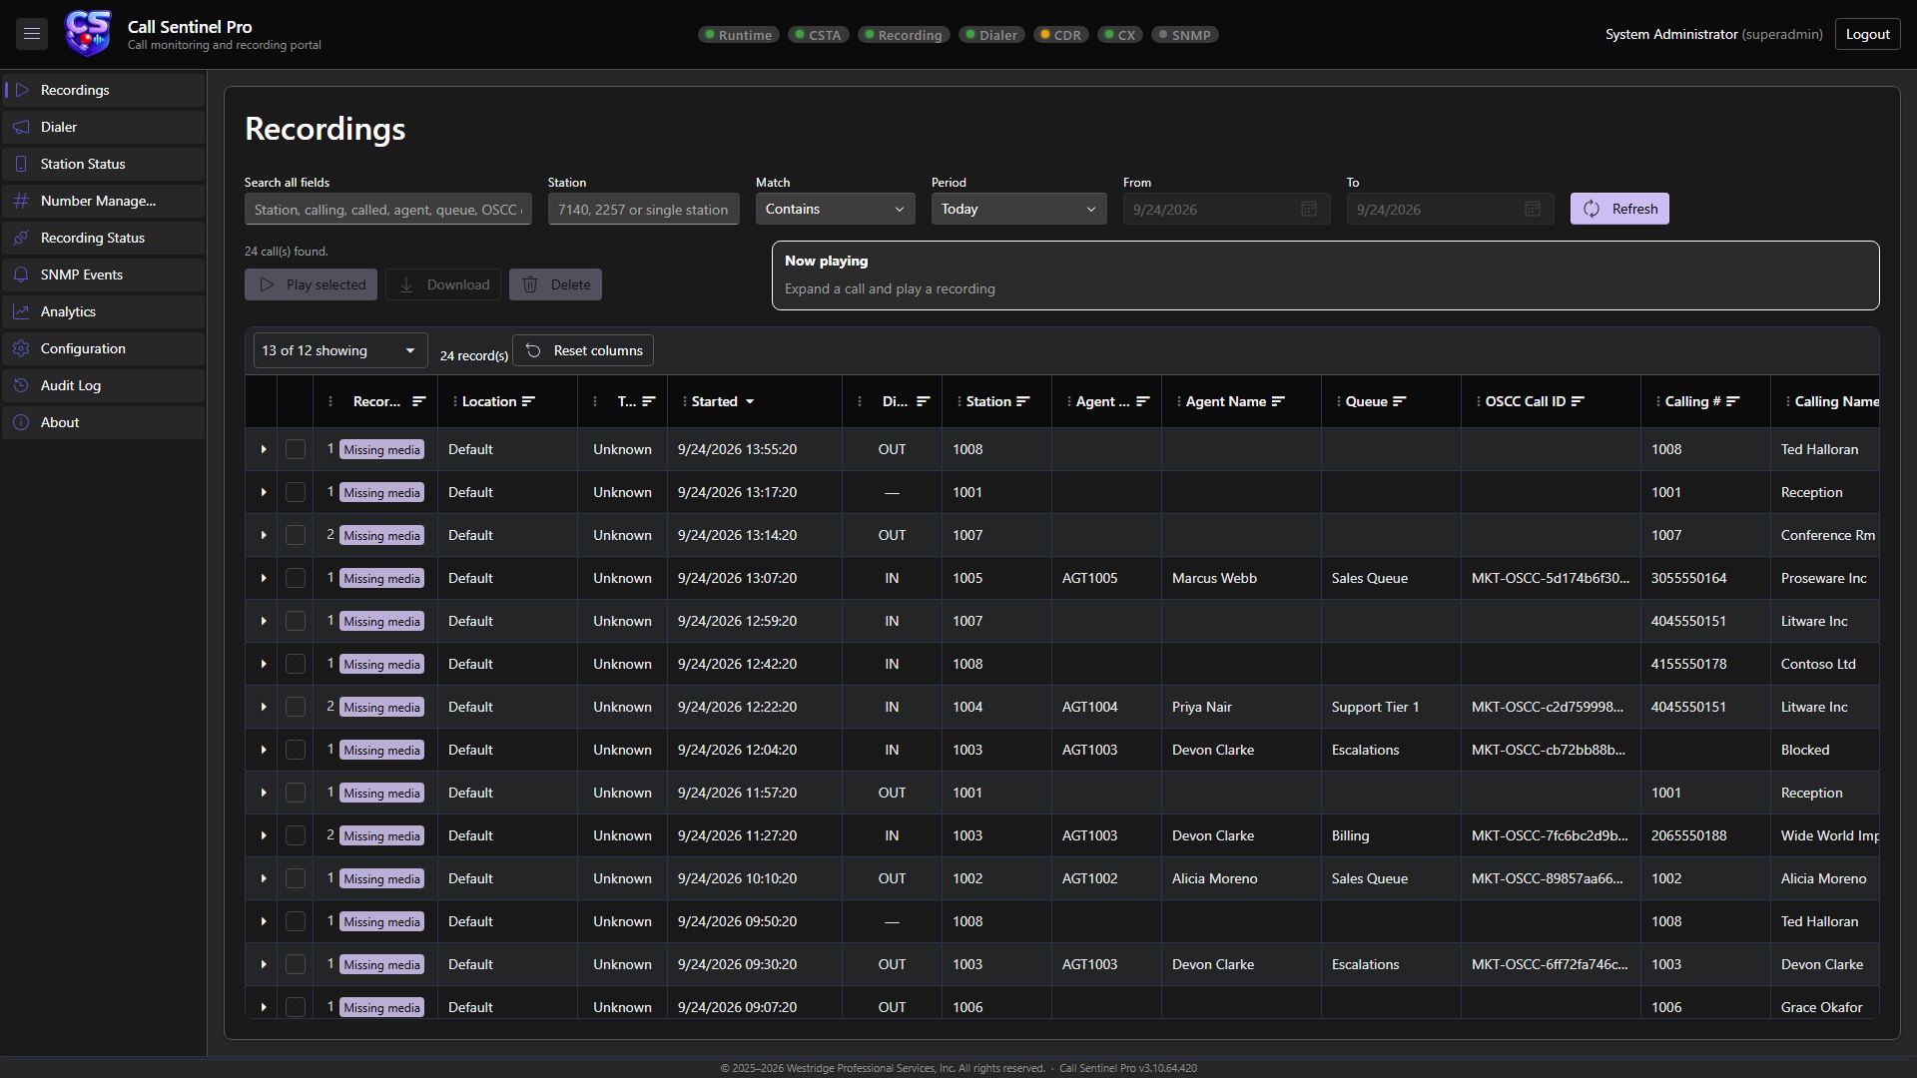Click filter icon on Station column

pyautogui.click(x=1022, y=402)
